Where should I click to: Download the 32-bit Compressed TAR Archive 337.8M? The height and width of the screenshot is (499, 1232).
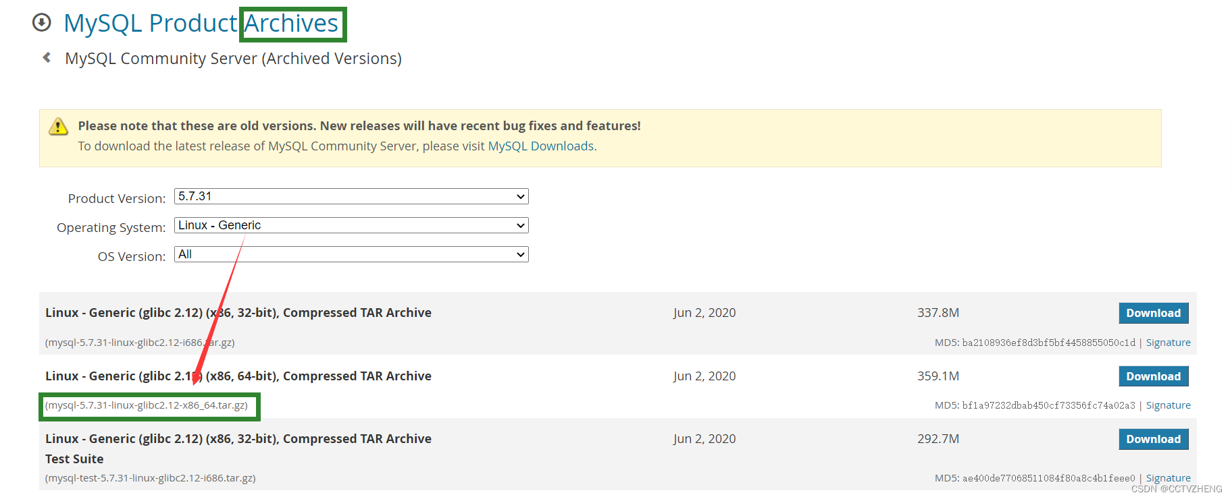tap(1154, 313)
